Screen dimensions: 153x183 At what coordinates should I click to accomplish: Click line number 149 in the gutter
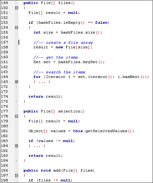(4, 3)
